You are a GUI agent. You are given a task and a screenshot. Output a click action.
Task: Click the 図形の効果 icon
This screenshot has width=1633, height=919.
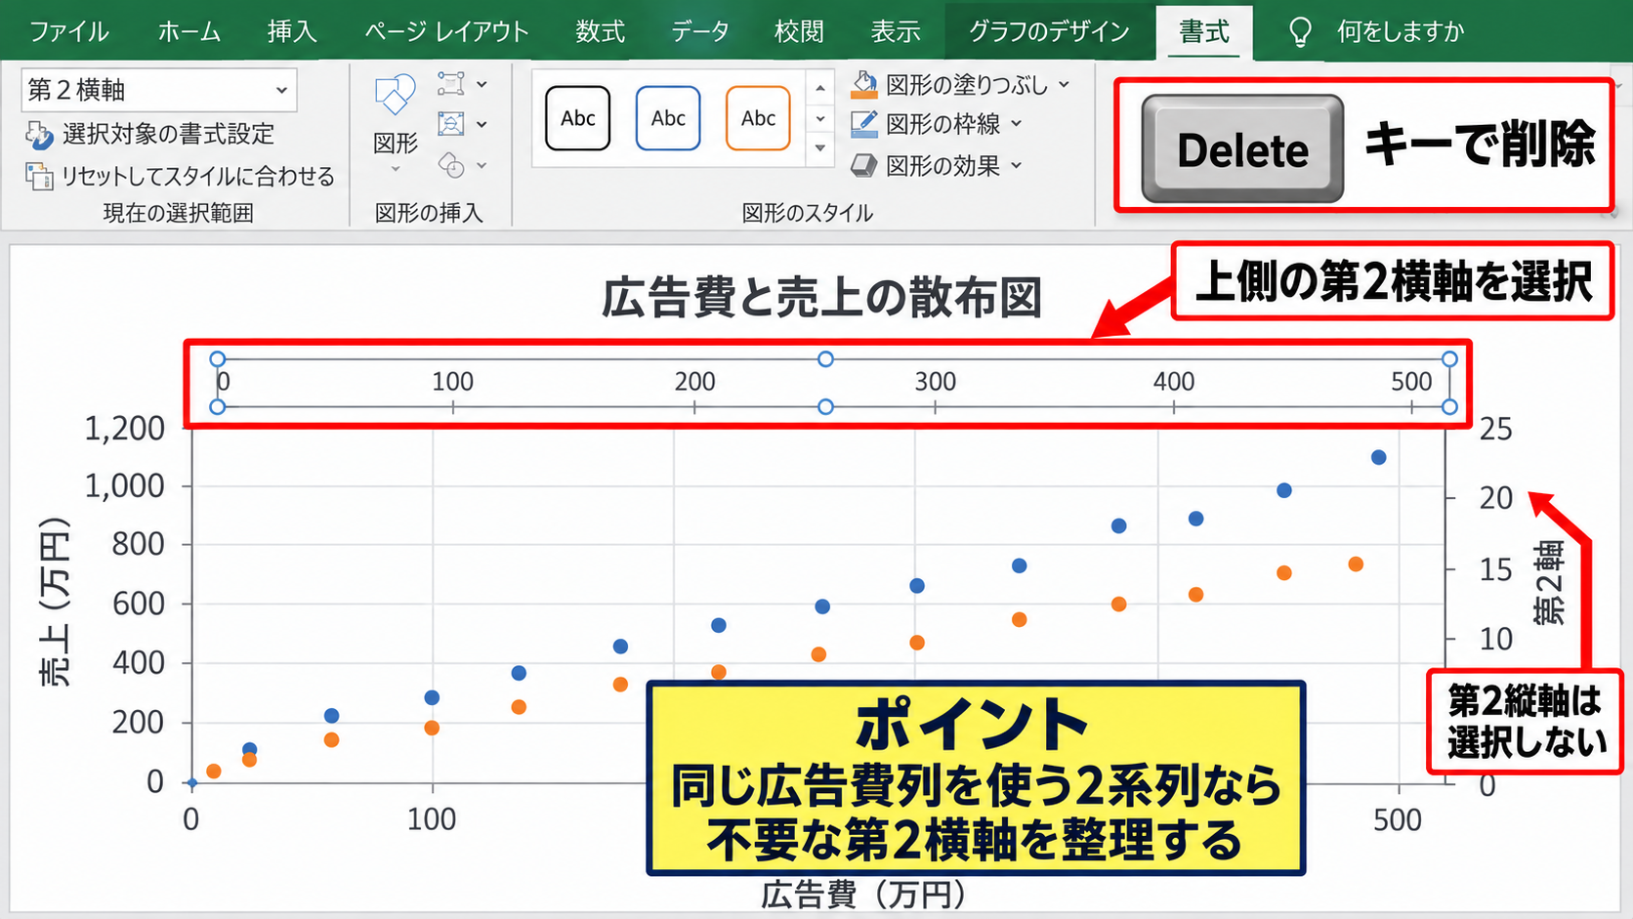coord(863,166)
